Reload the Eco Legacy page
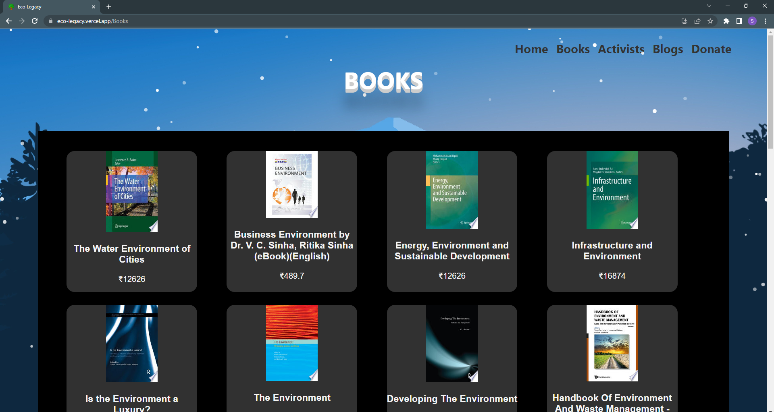The height and width of the screenshot is (412, 774). pos(35,21)
